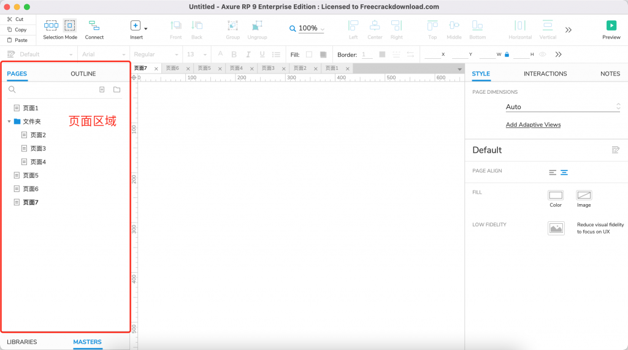The width and height of the screenshot is (628, 350).
Task: Toggle the Low Fidelity mode
Action: [556, 228]
